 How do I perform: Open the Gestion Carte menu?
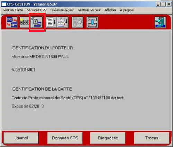point(13,10)
